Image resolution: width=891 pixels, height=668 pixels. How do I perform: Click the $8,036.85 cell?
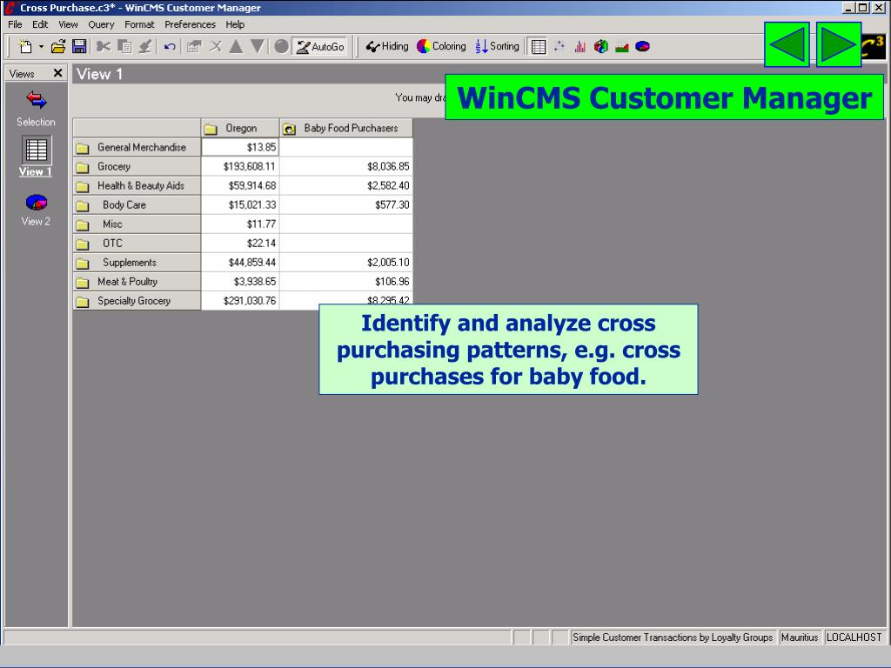click(x=346, y=166)
